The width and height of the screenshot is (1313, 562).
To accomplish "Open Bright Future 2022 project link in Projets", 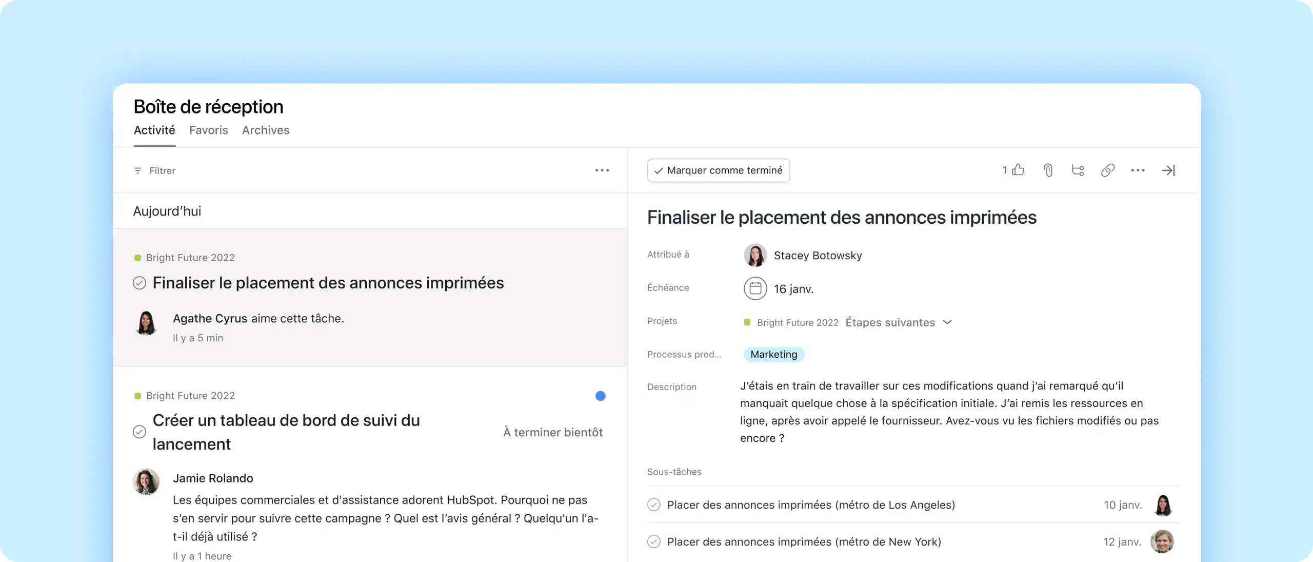I will click(798, 322).
